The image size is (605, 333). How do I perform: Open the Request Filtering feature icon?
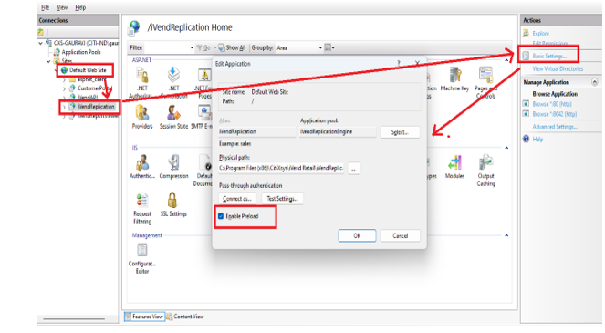[142, 201]
